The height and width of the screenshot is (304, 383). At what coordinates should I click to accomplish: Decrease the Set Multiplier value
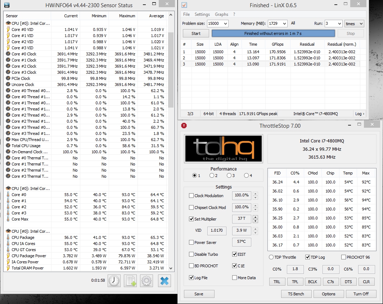255,221
